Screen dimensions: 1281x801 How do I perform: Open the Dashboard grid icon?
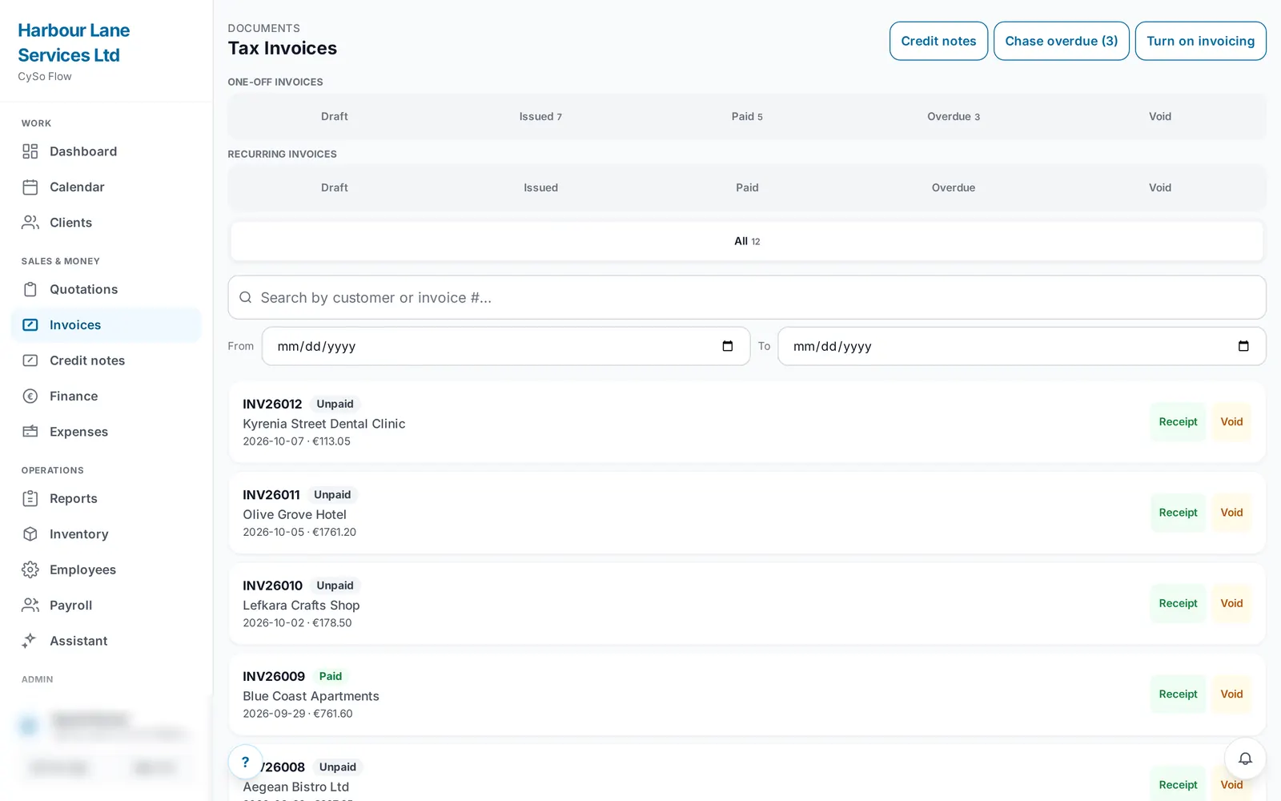coord(30,151)
